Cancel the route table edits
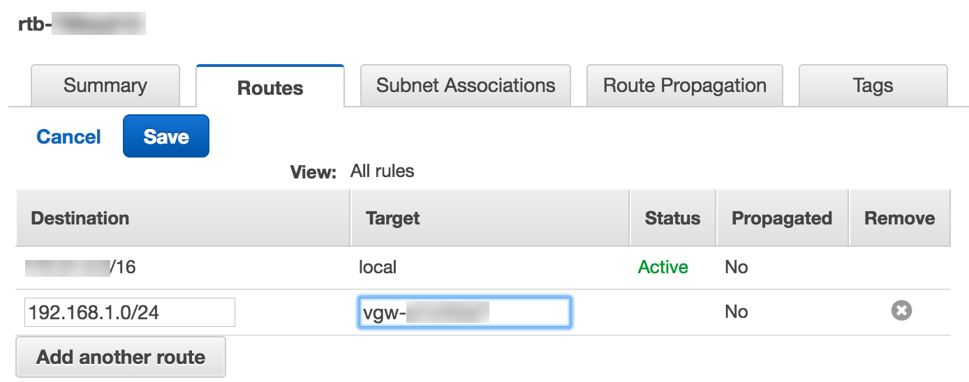The height and width of the screenshot is (382, 969). [68, 137]
